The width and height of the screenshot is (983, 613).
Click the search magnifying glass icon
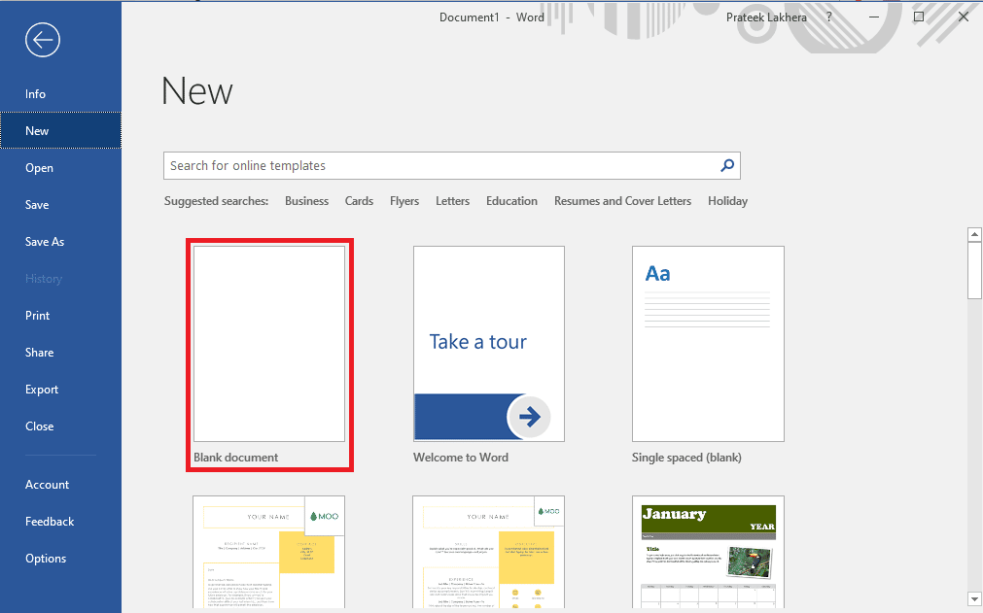(x=726, y=165)
